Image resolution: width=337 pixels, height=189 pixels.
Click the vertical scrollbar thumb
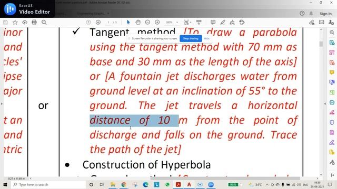click(321, 44)
